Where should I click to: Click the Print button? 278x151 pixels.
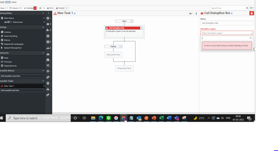click(50, 8)
